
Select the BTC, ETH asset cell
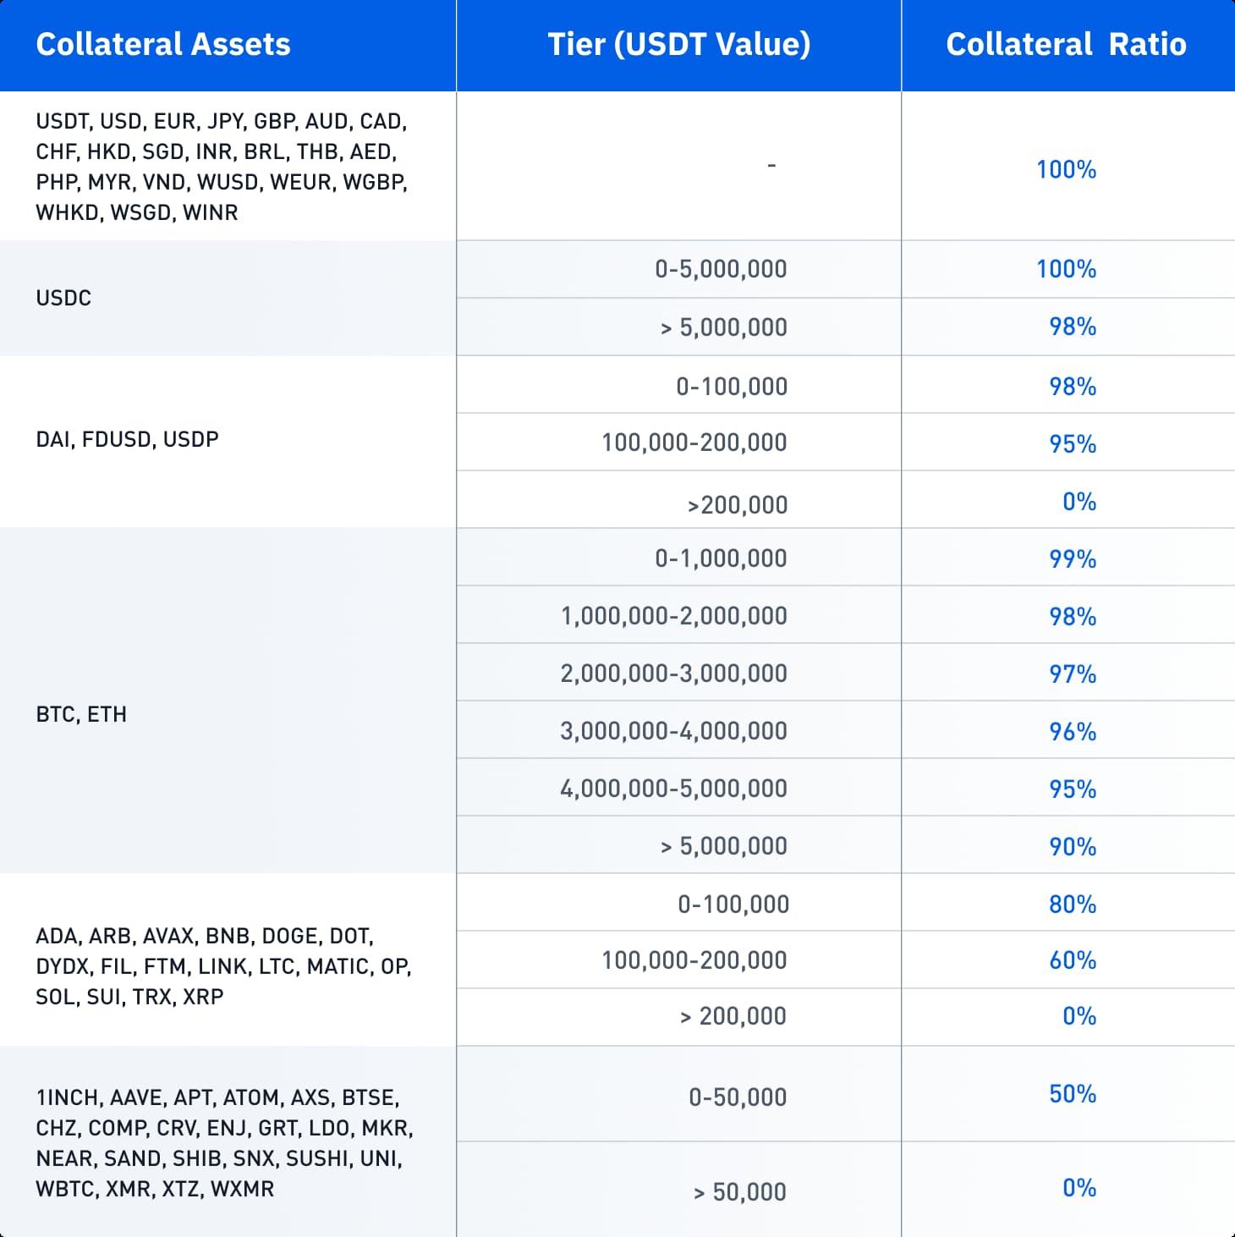coord(81,714)
